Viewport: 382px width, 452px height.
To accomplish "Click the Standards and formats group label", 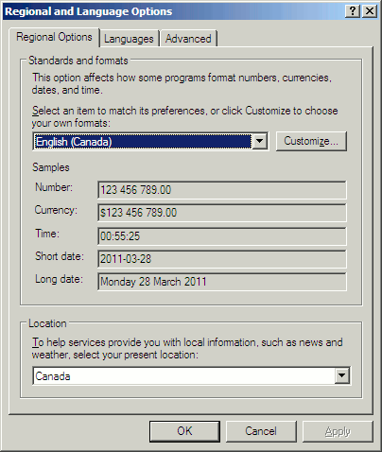I will (78, 61).
